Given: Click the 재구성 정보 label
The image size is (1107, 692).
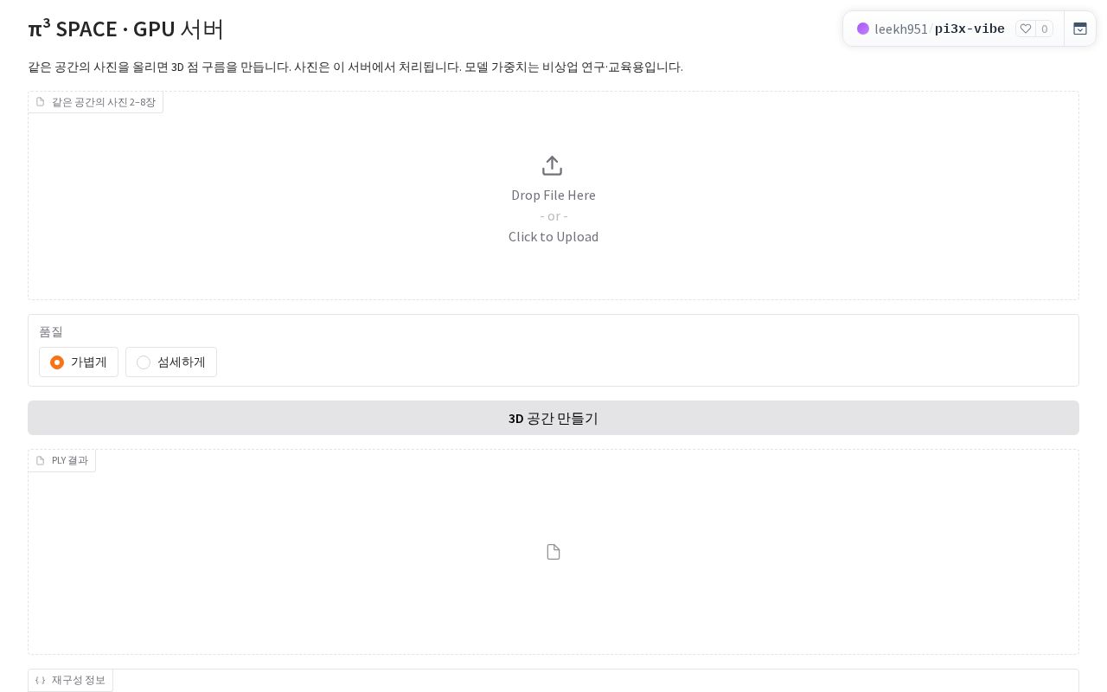Looking at the screenshot, I should coord(71,680).
